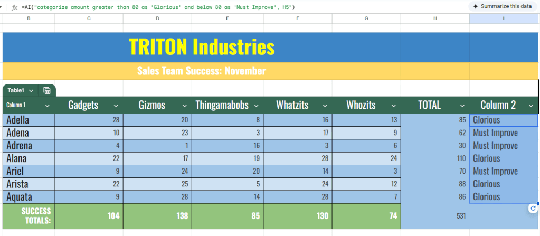Click inside the formula bar AI formula text
The image size is (540, 236).
click(158, 7)
